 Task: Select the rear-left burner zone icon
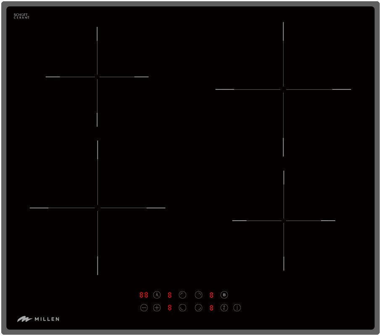click(x=182, y=295)
